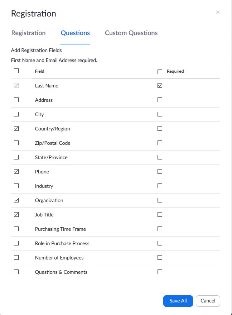Image resolution: width=232 pixels, height=315 pixels.
Task: Toggle the select-all Field header checkbox
Action: click(16, 71)
